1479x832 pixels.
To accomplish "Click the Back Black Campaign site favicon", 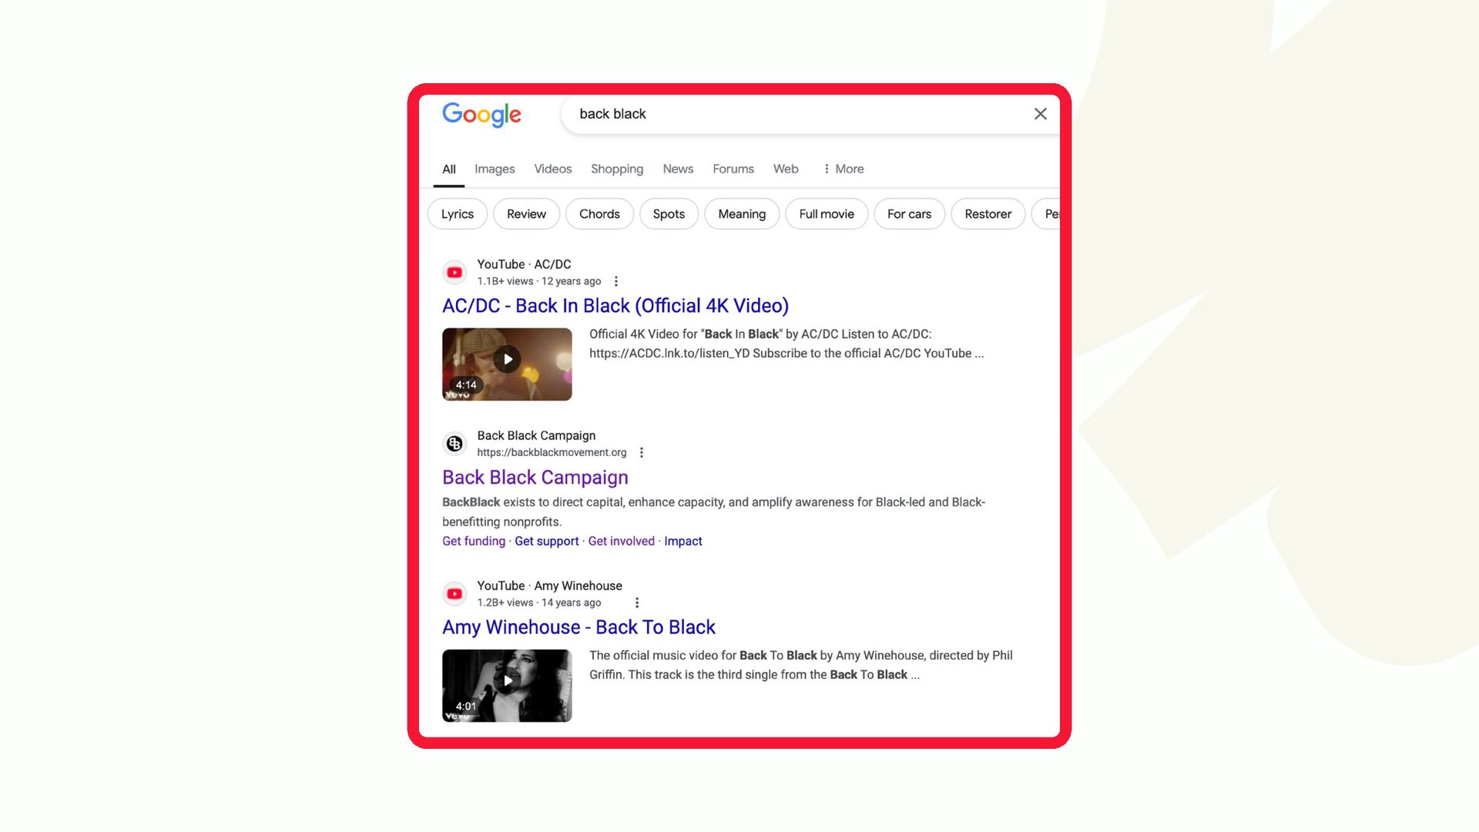I will coord(454,444).
